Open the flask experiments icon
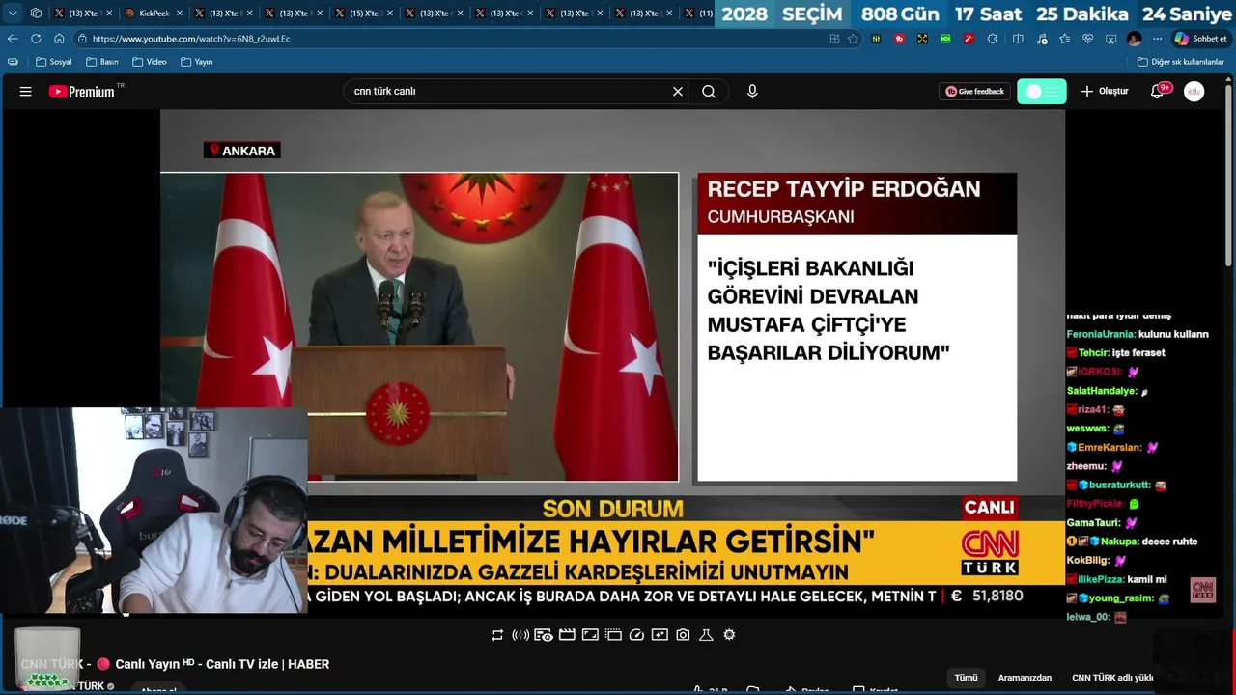 (706, 635)
